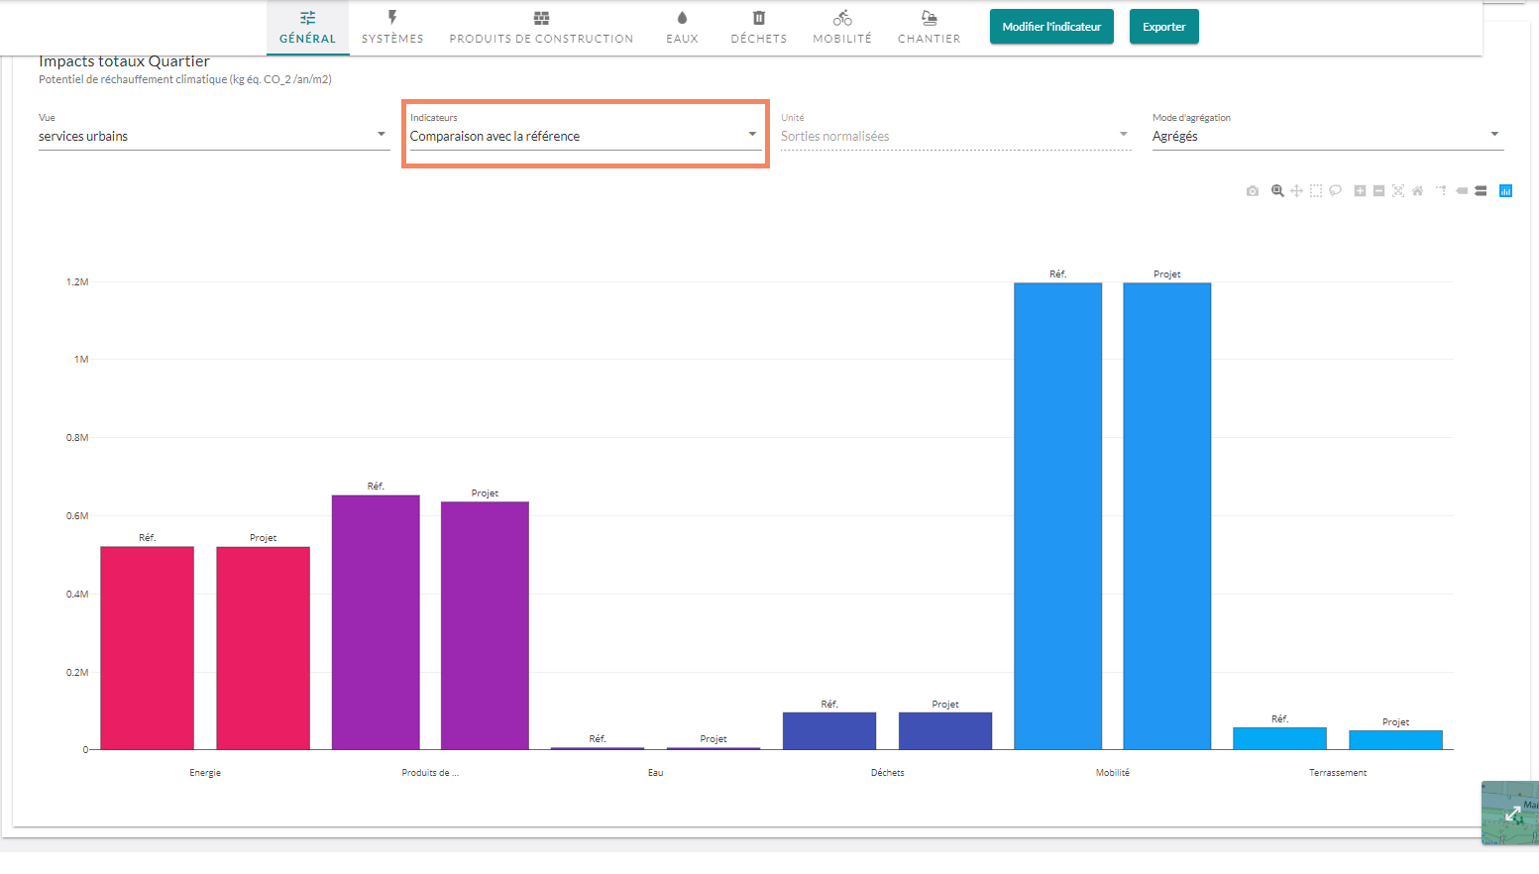Viewport: 1539px width, 874px height.
Task: Click the chart Zoom In plus icon
Action: [x=1360, y=191]
